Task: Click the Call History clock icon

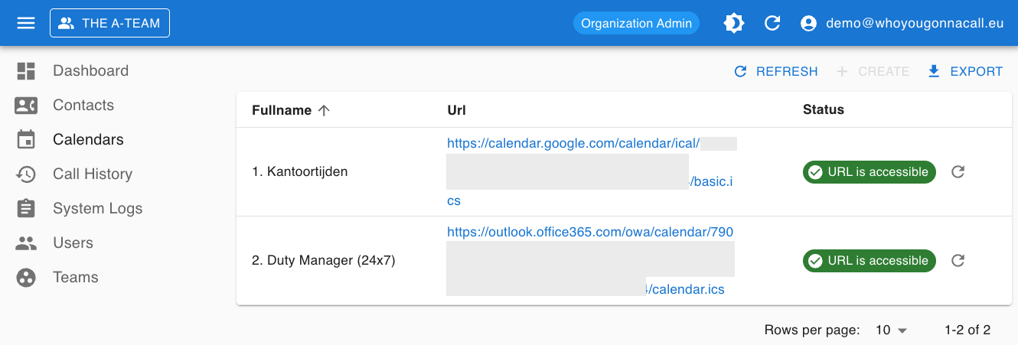Action: pyautogui.click(x=26, y=174)
